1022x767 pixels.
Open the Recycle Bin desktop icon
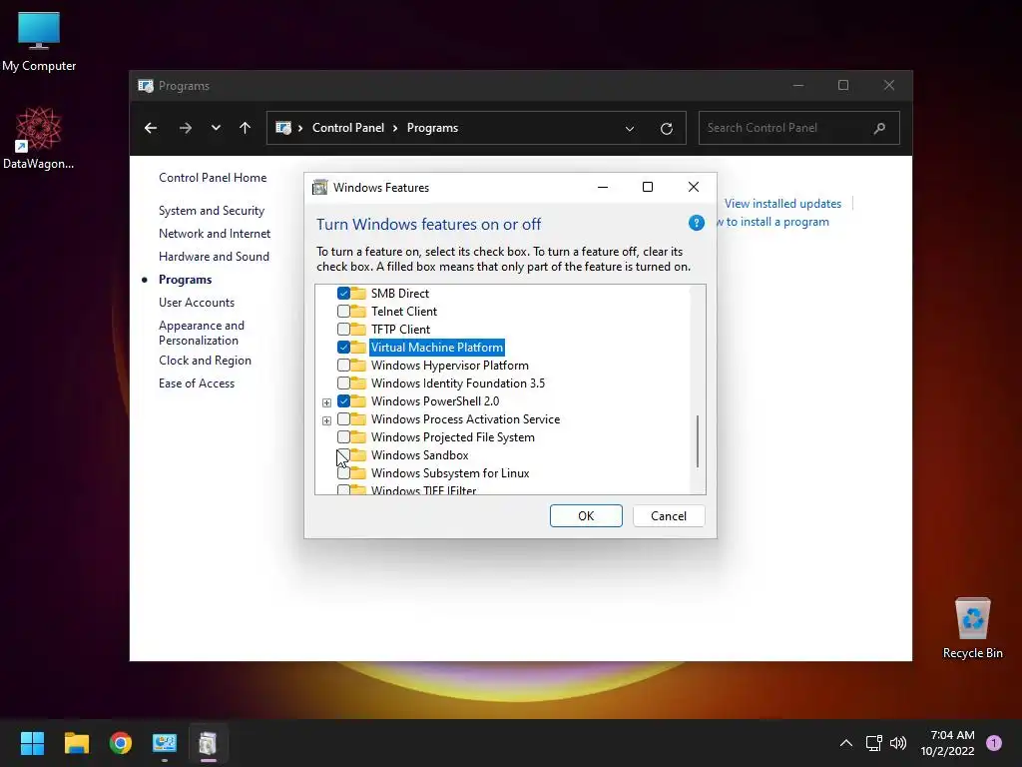972,628
